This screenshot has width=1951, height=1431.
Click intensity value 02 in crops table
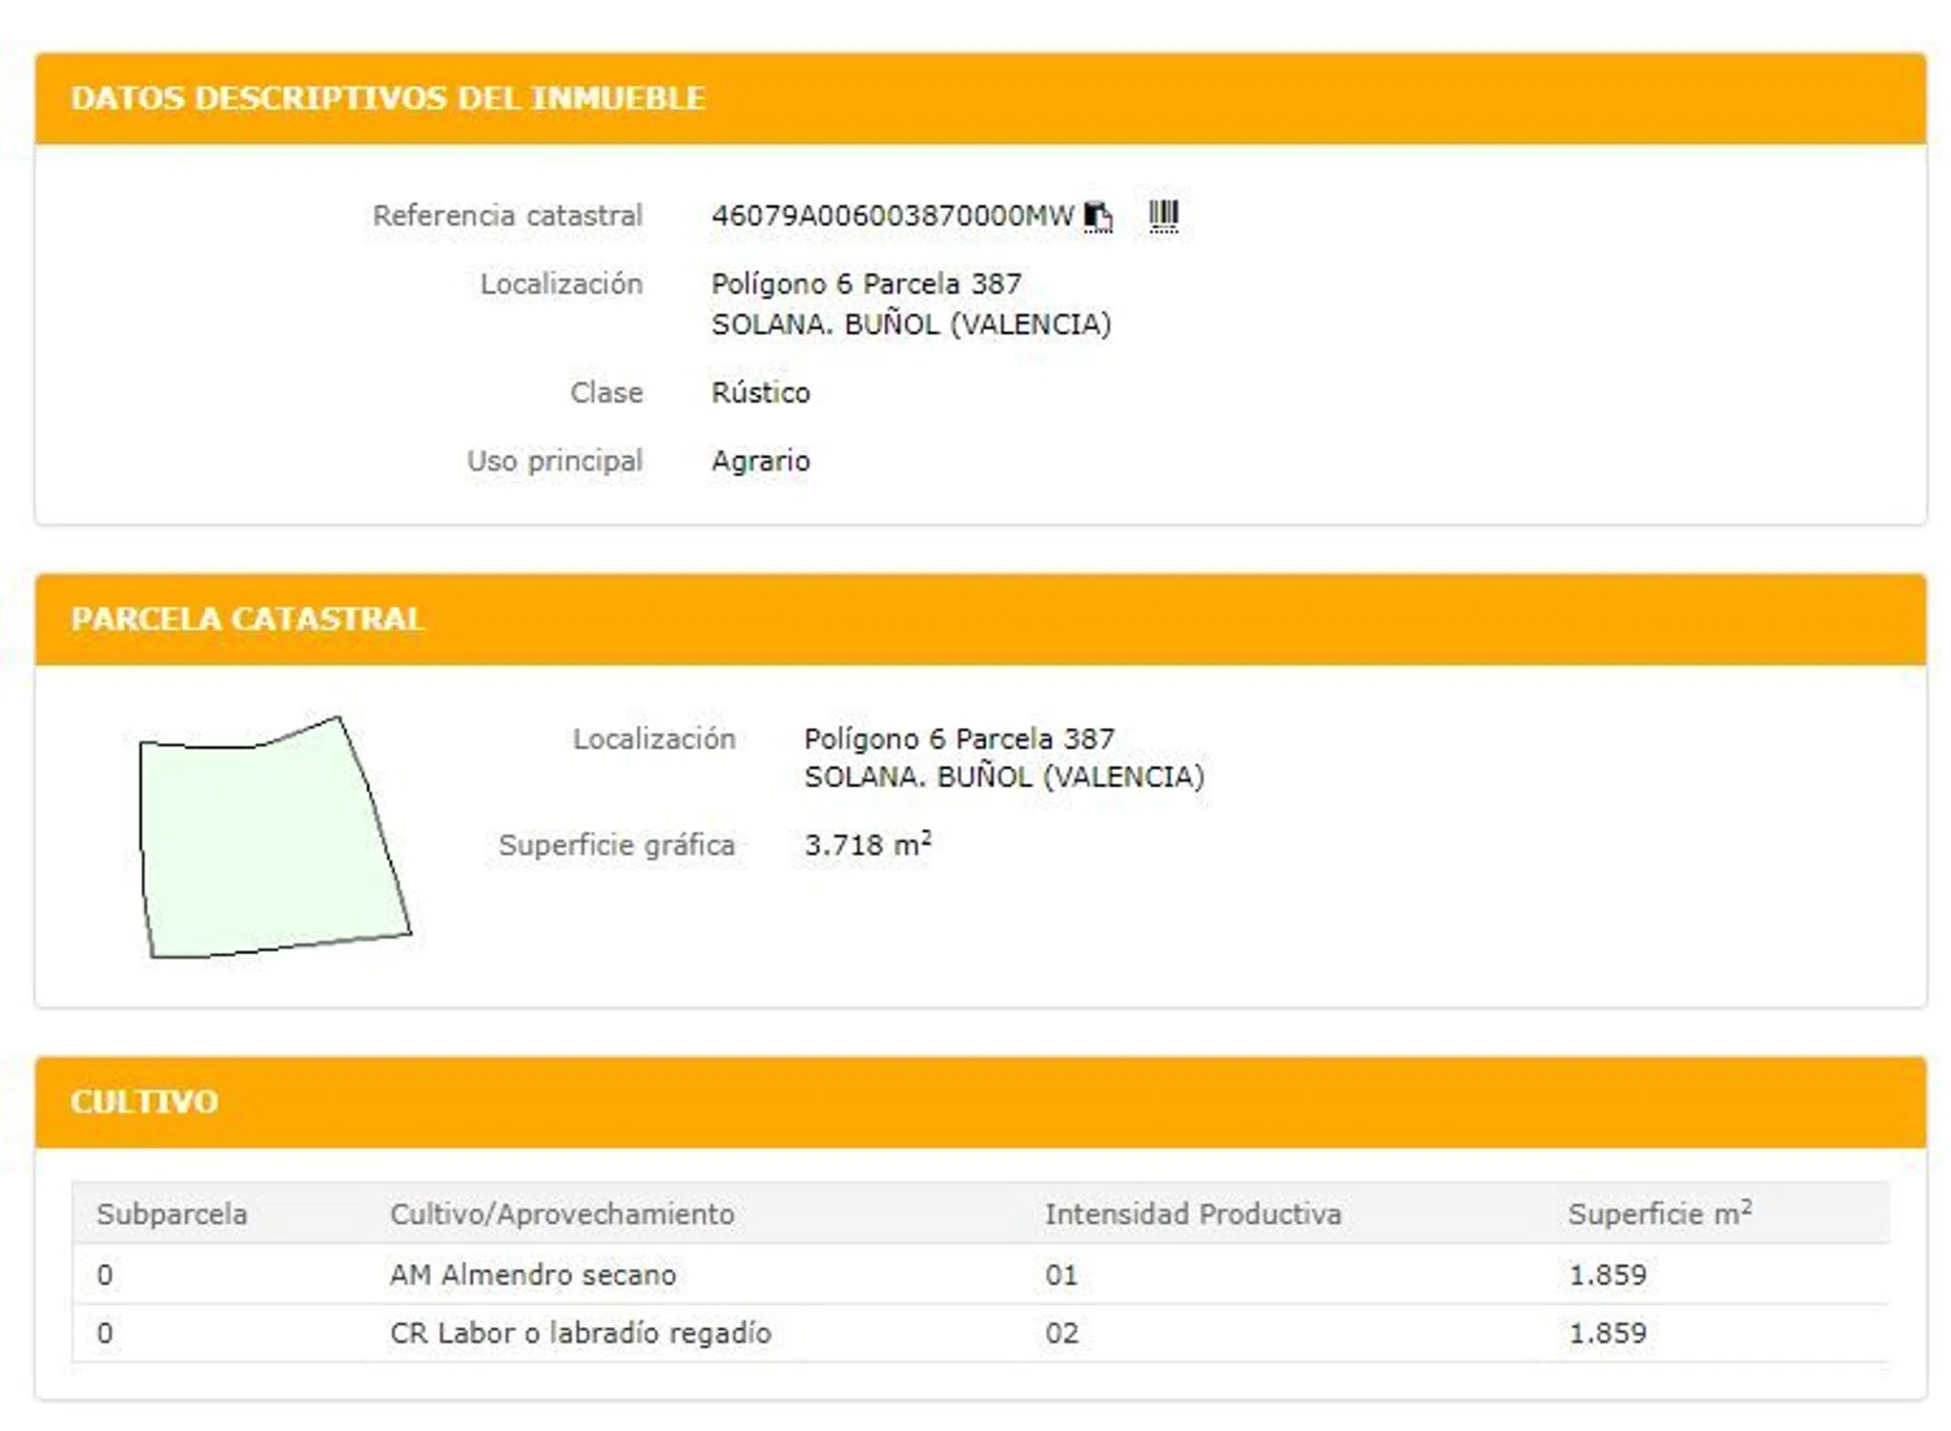[x=1060, y=1333]
